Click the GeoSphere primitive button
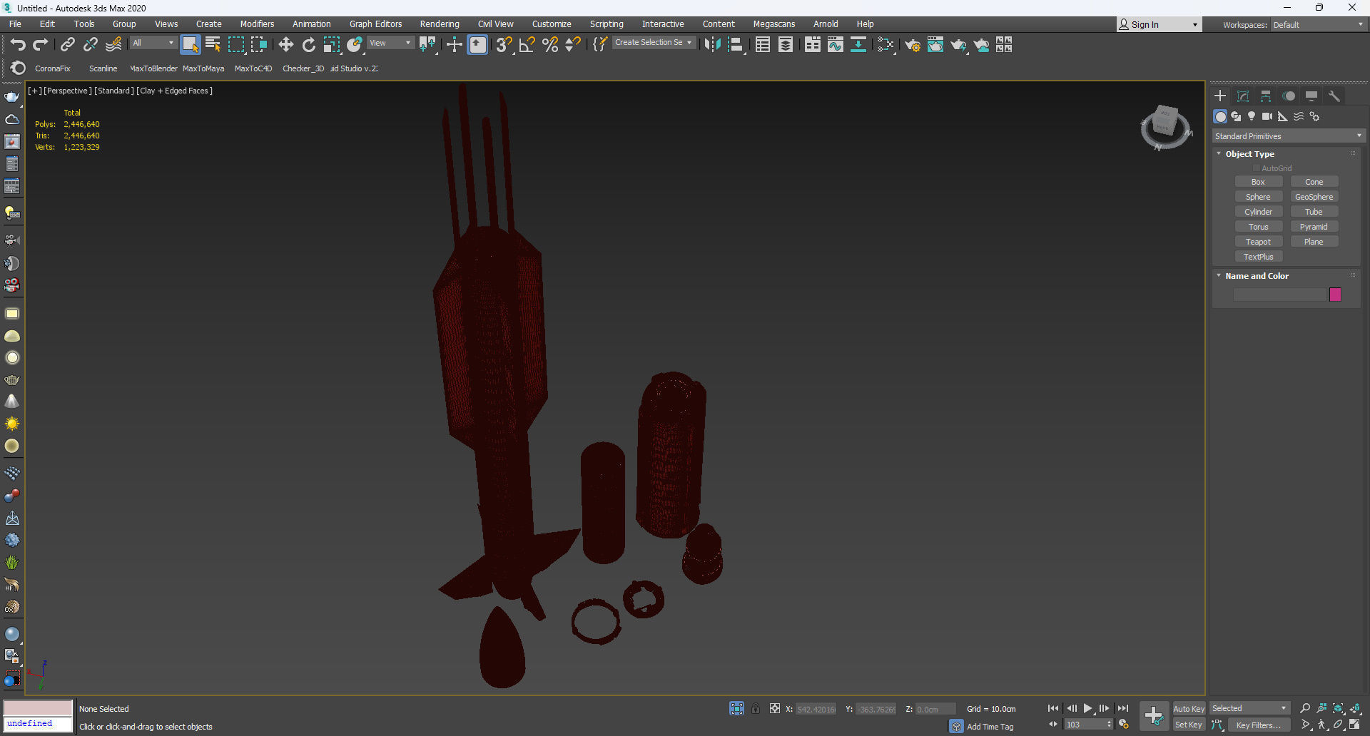The width and height of the screenshot is (1370, 736). (1314, 197)
